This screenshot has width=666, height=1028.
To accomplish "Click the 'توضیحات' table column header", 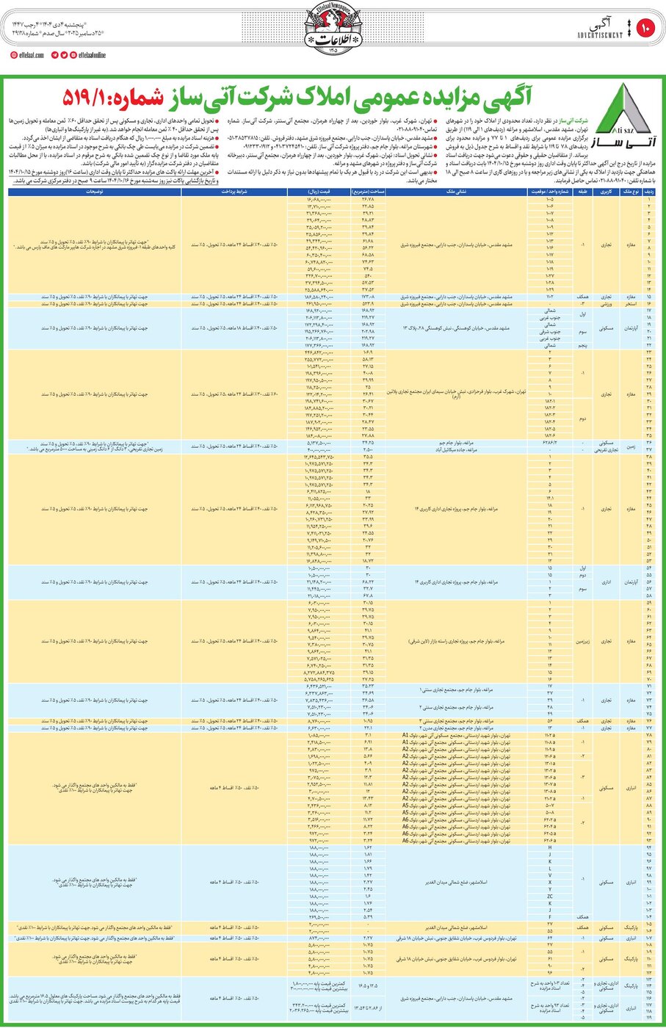I will (95, 191).
